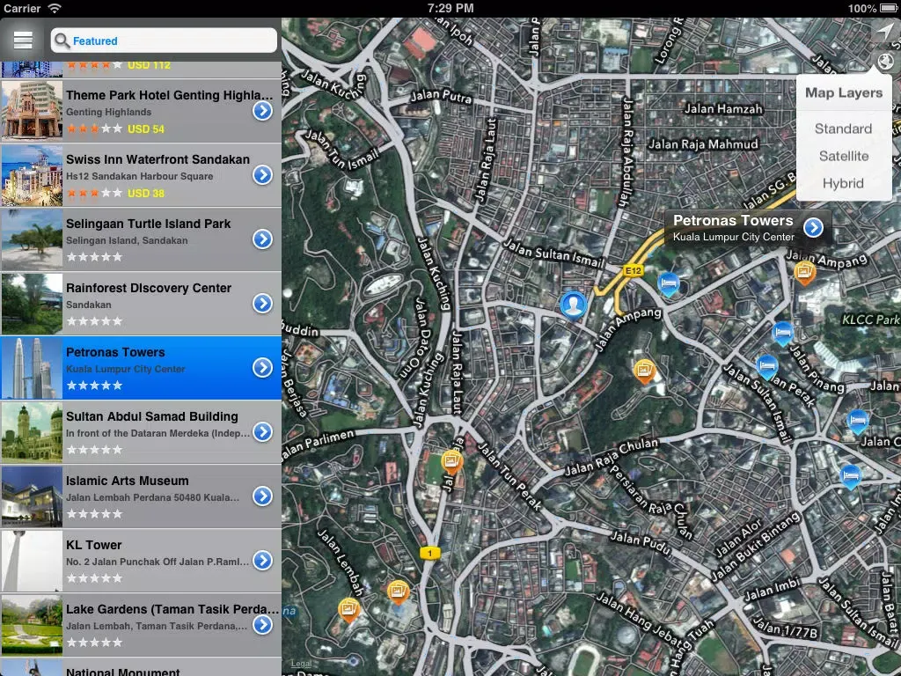
Task: Tap the globe map layers icon
Action: [x=885, y=61]
